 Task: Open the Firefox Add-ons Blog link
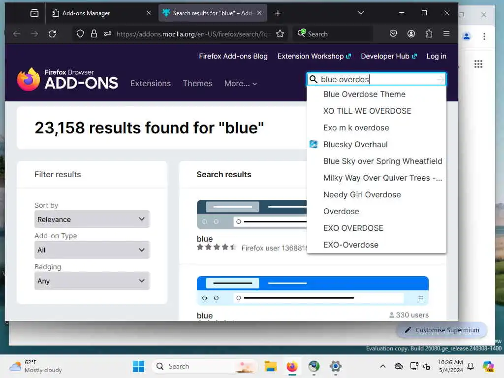tap(233, 56)
